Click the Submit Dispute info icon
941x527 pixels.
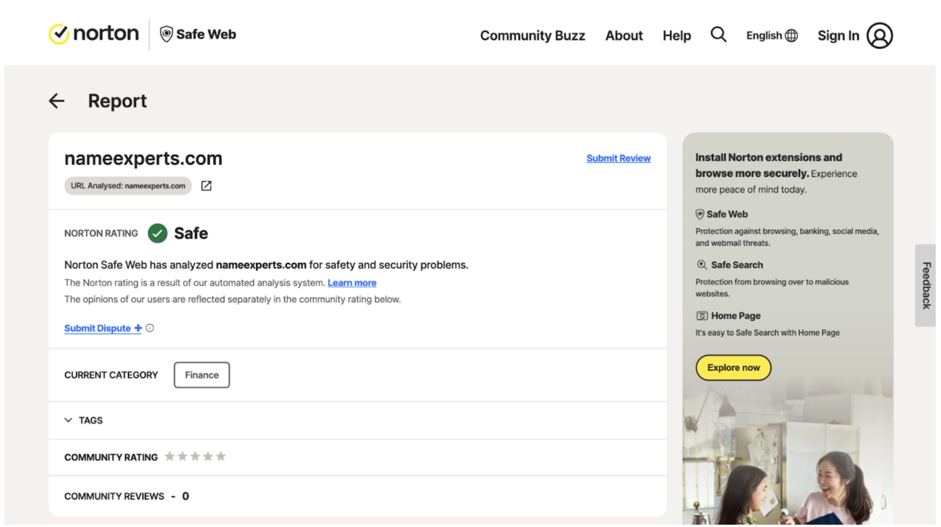click(150, 328)
